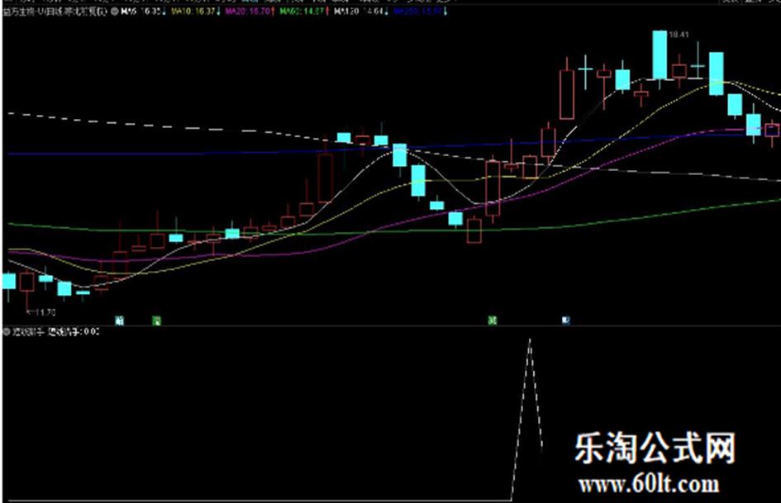The height and width of the screenshot is (503, 781).
Task: Open settings gear of lower indicator panel
Action: pyautogui.click(x=7, y=331)
